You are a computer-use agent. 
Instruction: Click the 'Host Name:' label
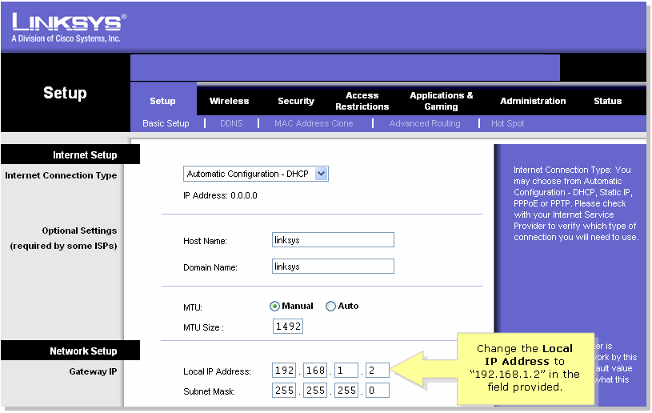pyautogui.click(x=205, y=241)
